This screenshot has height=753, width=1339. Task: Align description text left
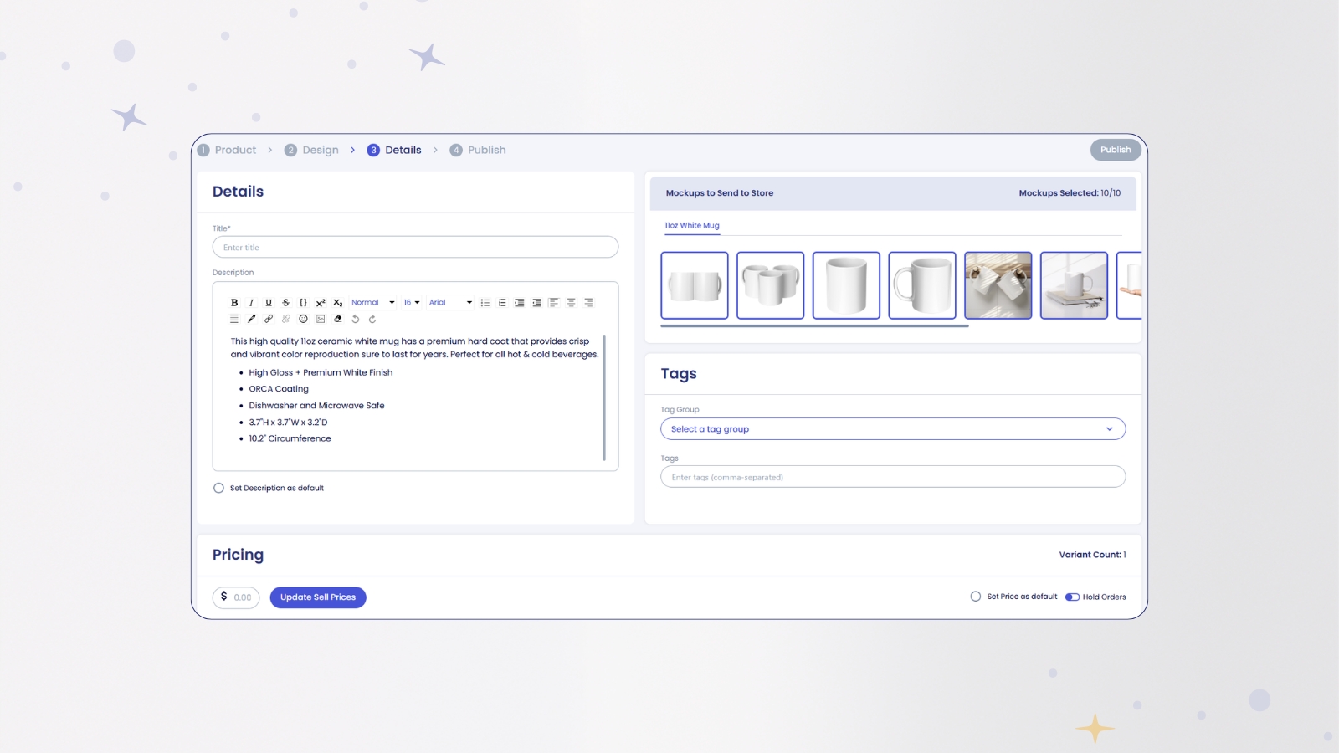tap(554, 302)
